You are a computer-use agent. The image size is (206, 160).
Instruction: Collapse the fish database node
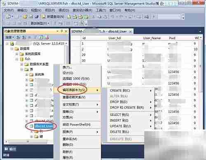(17, 59)
